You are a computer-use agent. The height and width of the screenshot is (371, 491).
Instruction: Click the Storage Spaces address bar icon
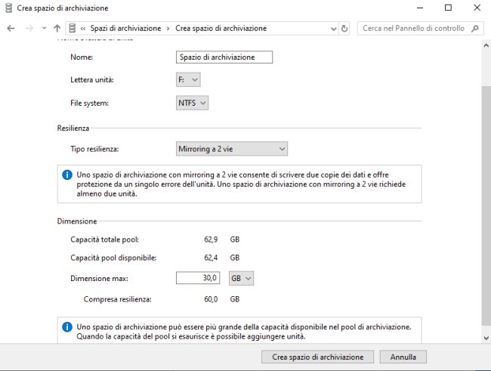pos(73,28)
